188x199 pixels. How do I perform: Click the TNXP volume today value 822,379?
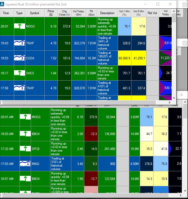pos(79,43)
